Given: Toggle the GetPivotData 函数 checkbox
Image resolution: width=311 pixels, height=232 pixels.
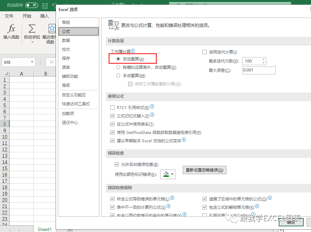Looking at the screenshot, I should [x=112, y=132].
